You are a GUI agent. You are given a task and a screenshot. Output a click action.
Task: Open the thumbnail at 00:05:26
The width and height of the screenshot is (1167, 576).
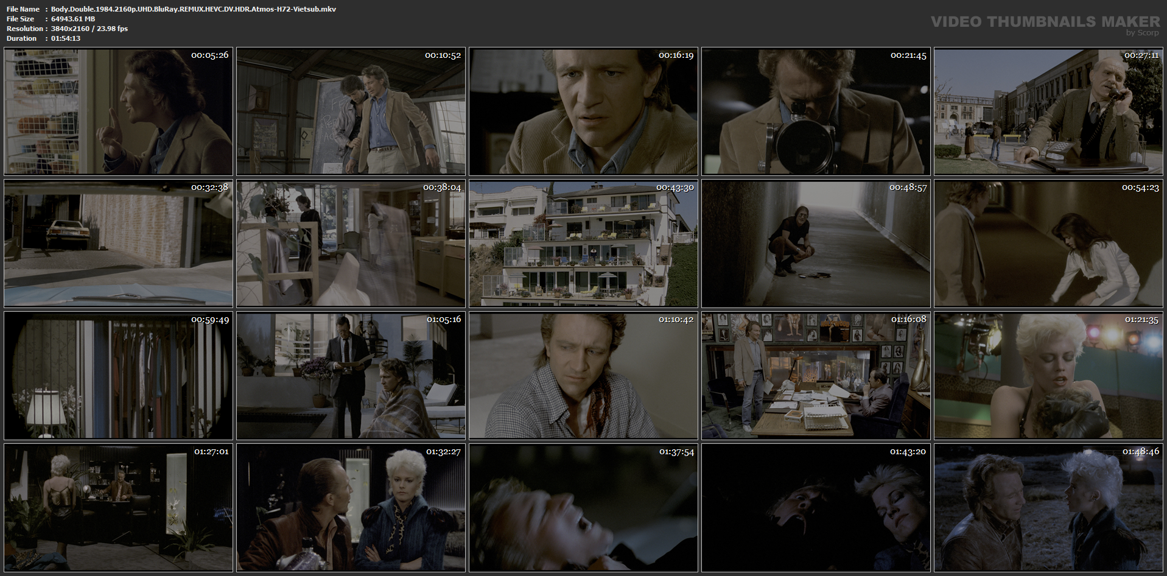click(118, 111)
